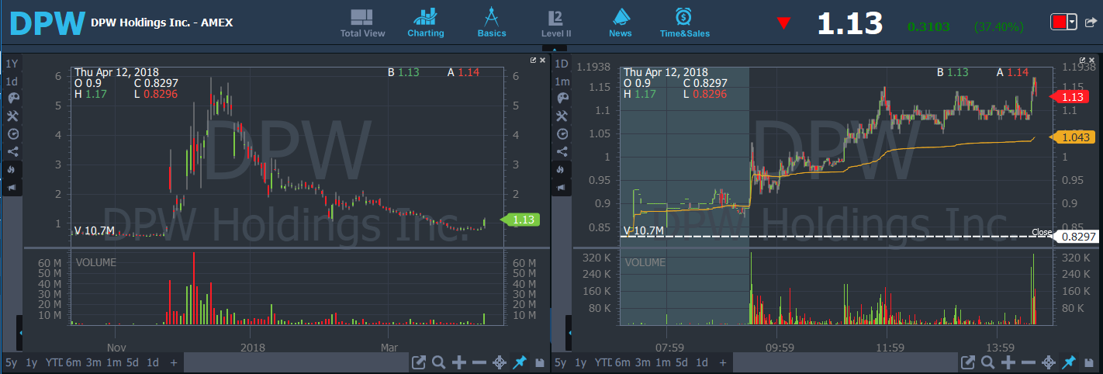Toggle the flame icon on left chart sidebar
The image size is (1103, 374).
[x=12, y=169]
